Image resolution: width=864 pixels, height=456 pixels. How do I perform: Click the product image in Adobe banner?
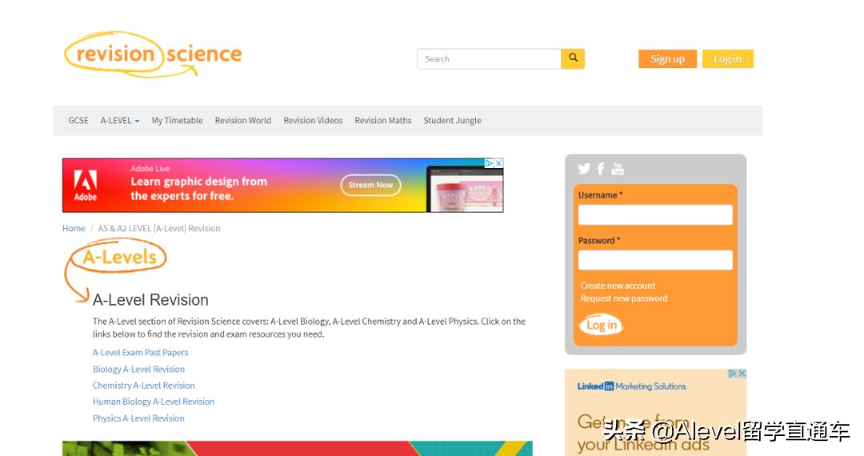tap(466, 190)
